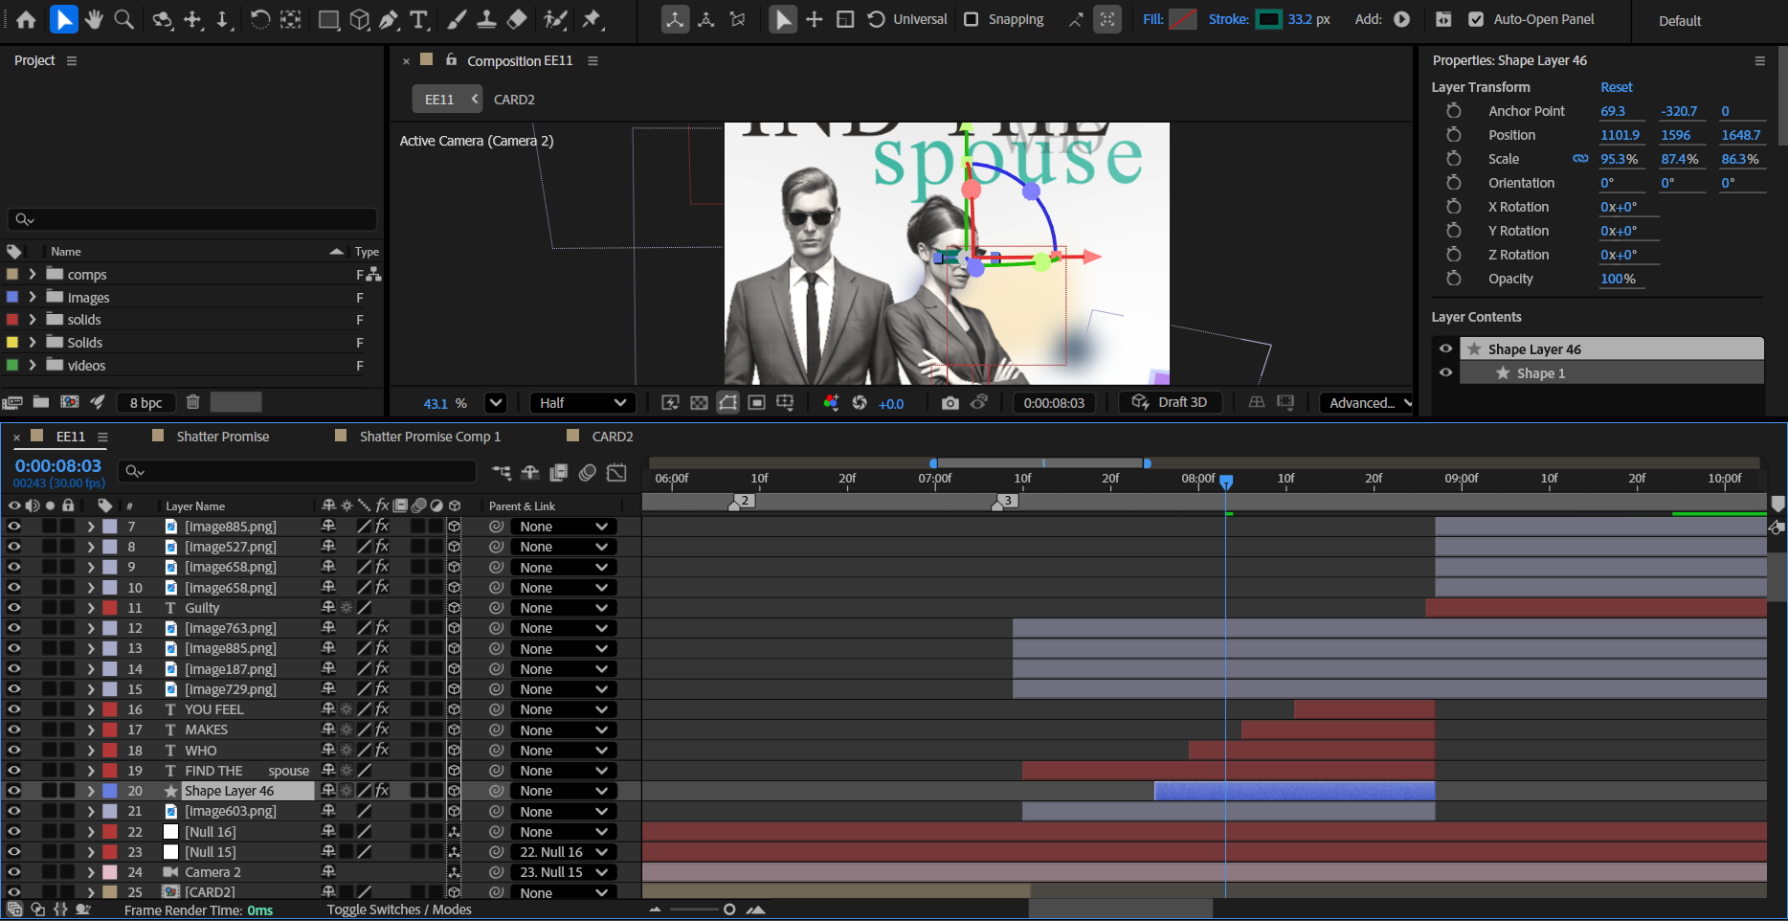Click the trash icon in Project panel
Viewport: 1788px width, 921px height.
pyautogui.click(x=192, y=402)
